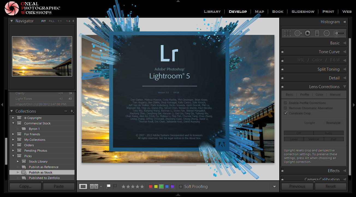This screenshot has height=197, width=356.
Task: Click the minus icon in Collections header
Action: 66,111
